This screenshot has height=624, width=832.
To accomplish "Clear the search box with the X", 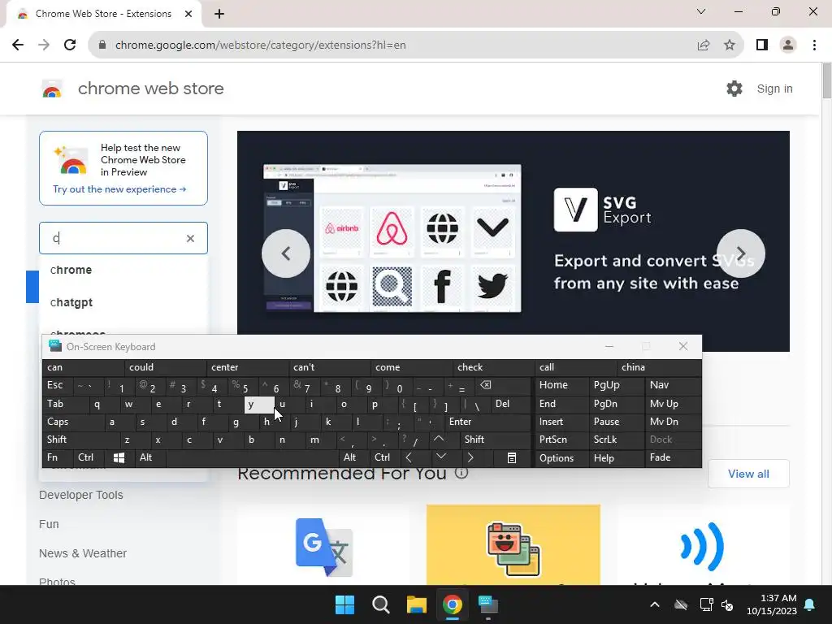I will 190,238.
